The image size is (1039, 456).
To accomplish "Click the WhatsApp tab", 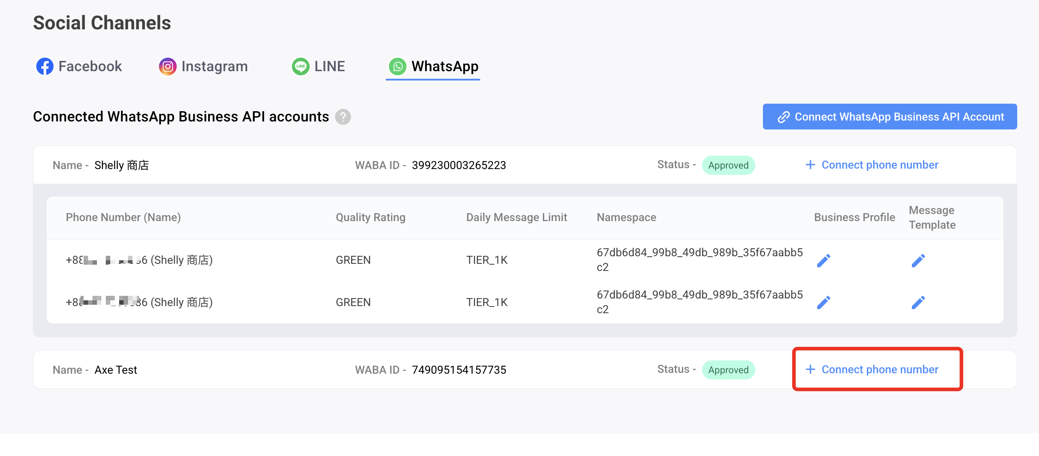I will 433,67.
